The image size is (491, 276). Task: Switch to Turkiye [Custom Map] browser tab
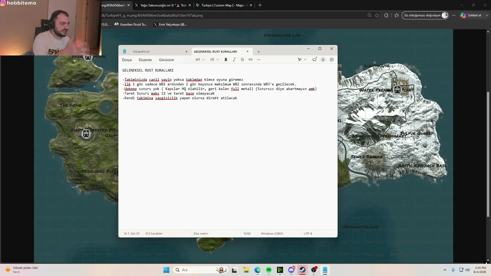tap(224, 5)
